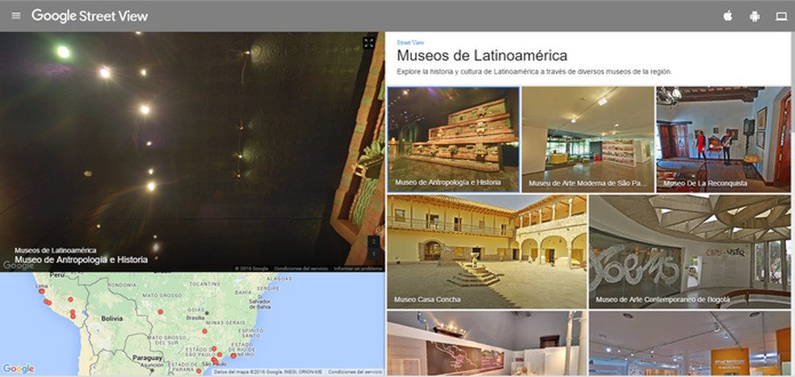The width and height of the screenshot is (795, 377).
Task: Open the bottom thumbnail showing wall map exhibit
Action: click(486, 343)
